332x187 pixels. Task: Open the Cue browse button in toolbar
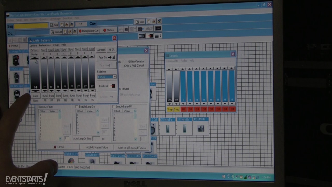click(140, 22)
